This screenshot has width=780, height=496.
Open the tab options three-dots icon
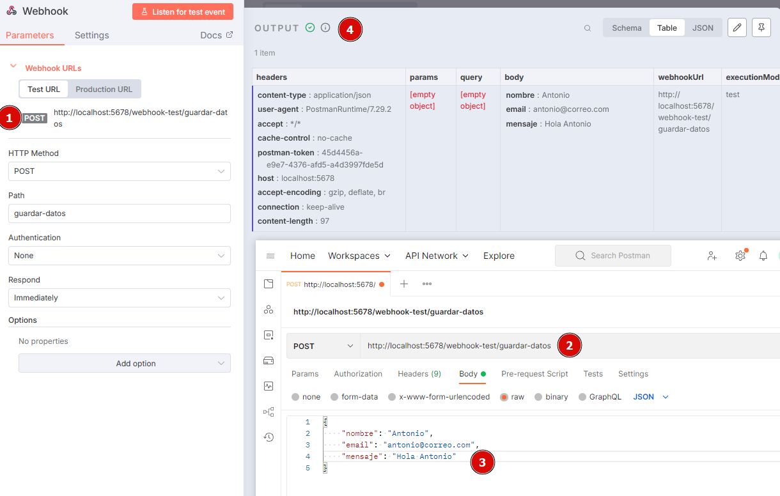point(427,284)
